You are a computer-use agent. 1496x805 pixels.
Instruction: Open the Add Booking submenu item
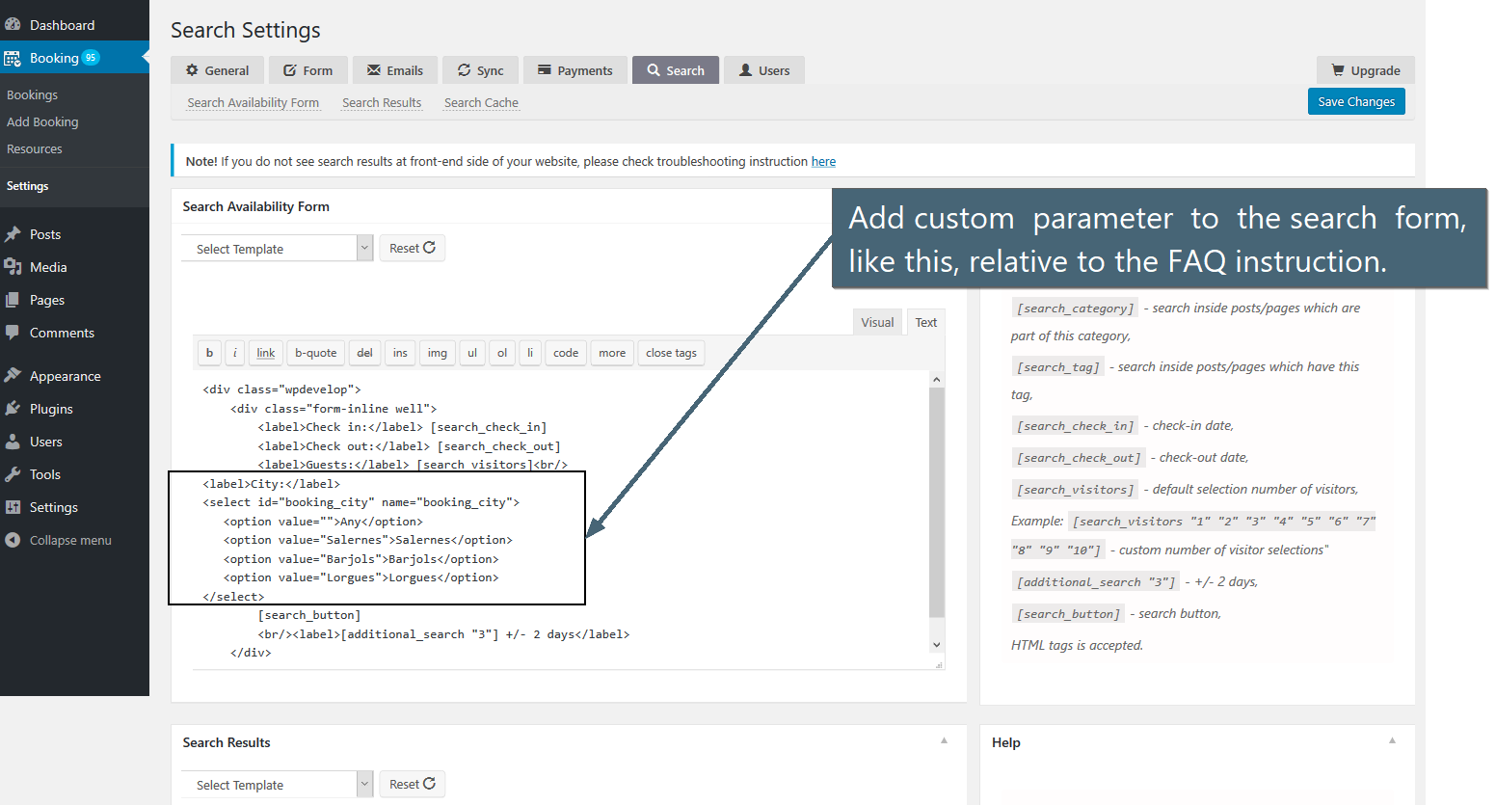click(42, 121)
